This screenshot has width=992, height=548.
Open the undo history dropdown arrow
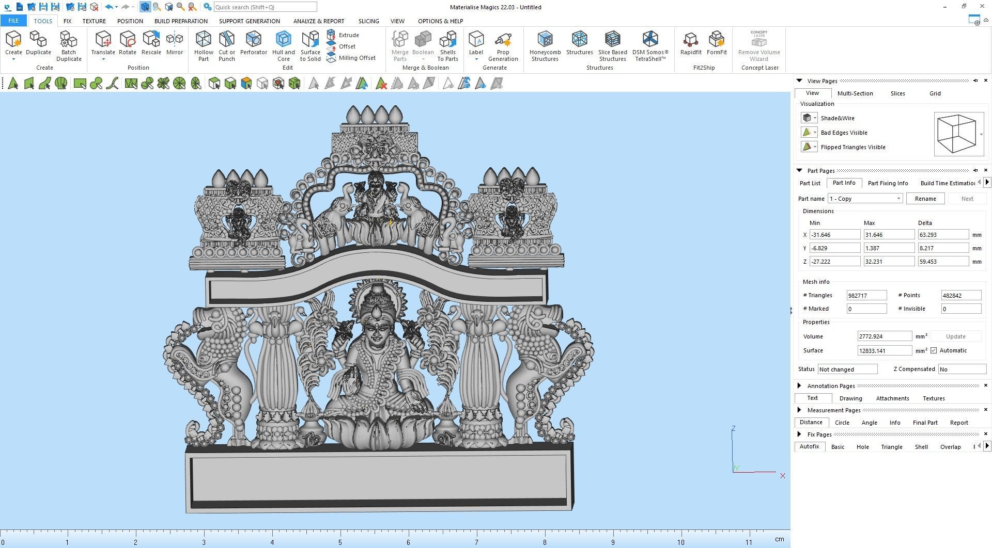[116, 7]
